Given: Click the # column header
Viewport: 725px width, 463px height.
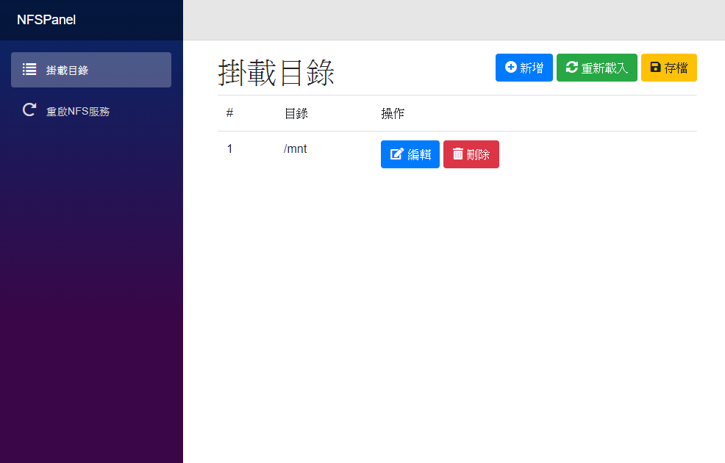Looking at the screenshot, I should pos(230,112).
